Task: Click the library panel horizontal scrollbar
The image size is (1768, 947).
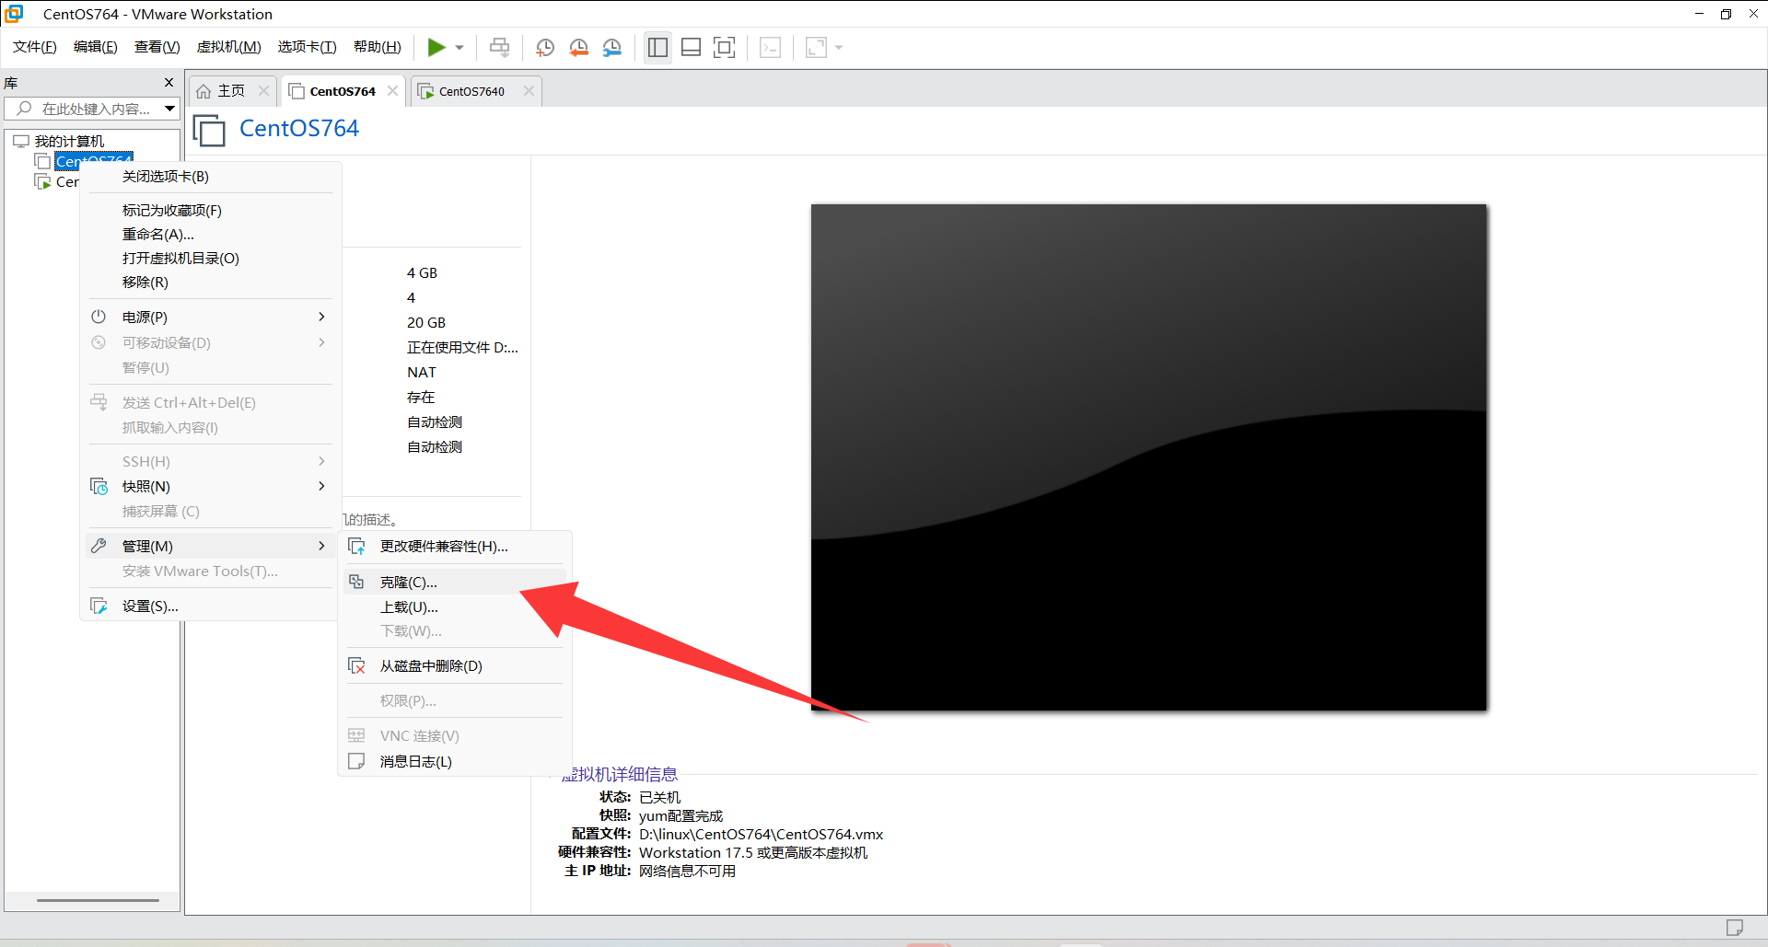Action: pos(98,900)
